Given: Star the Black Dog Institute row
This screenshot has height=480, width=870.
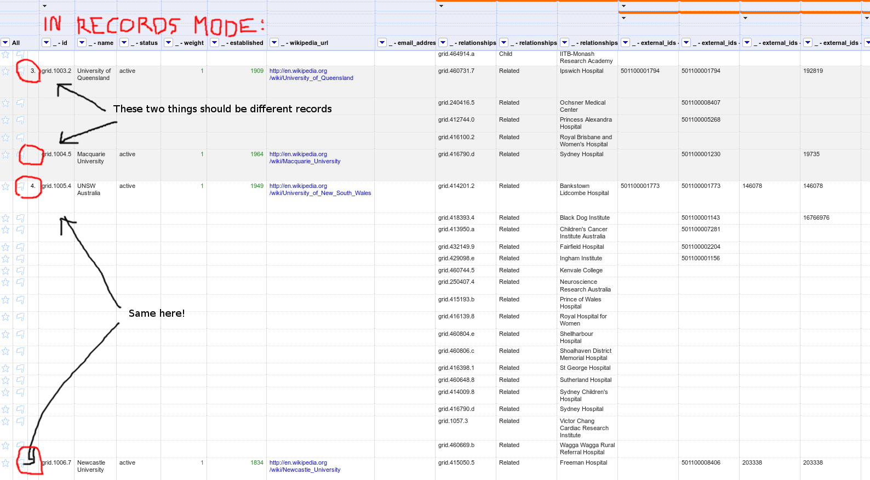Looking at the screenshot, I should (5, 218).
